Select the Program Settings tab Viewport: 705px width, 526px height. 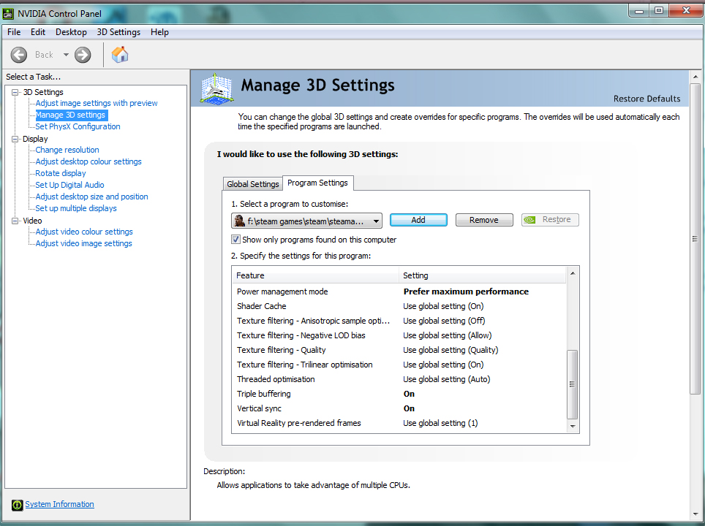coord(317,183)
